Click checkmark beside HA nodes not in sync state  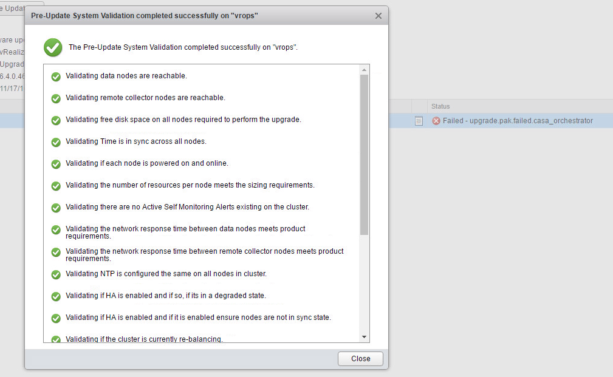(56, 318)
